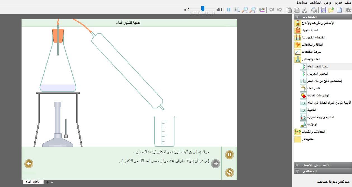This screenshot has height=187, width=352.
Task: Collapse the المحتويات panel header
Action: pyautogui.click(x=323, y=17)
